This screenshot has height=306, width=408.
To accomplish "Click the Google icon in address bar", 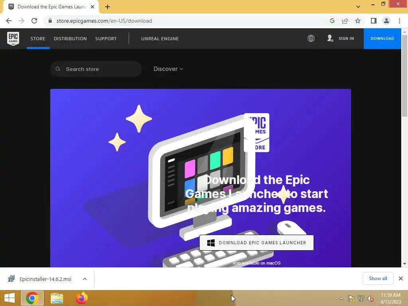I will (332, 21).
